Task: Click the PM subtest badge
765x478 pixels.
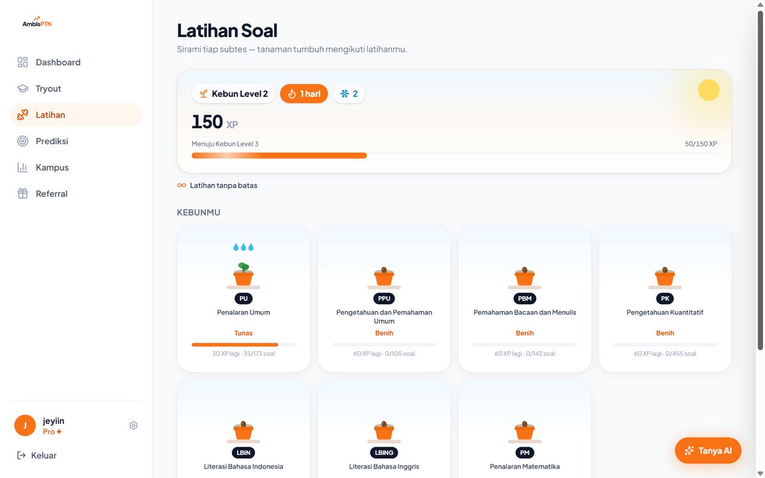Action: click(x=525, y=453)
